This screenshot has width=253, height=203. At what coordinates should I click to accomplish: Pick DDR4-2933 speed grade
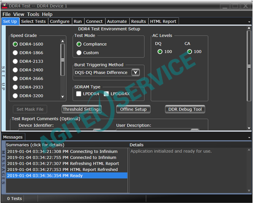pyautogui.click(x=15, y=87)
